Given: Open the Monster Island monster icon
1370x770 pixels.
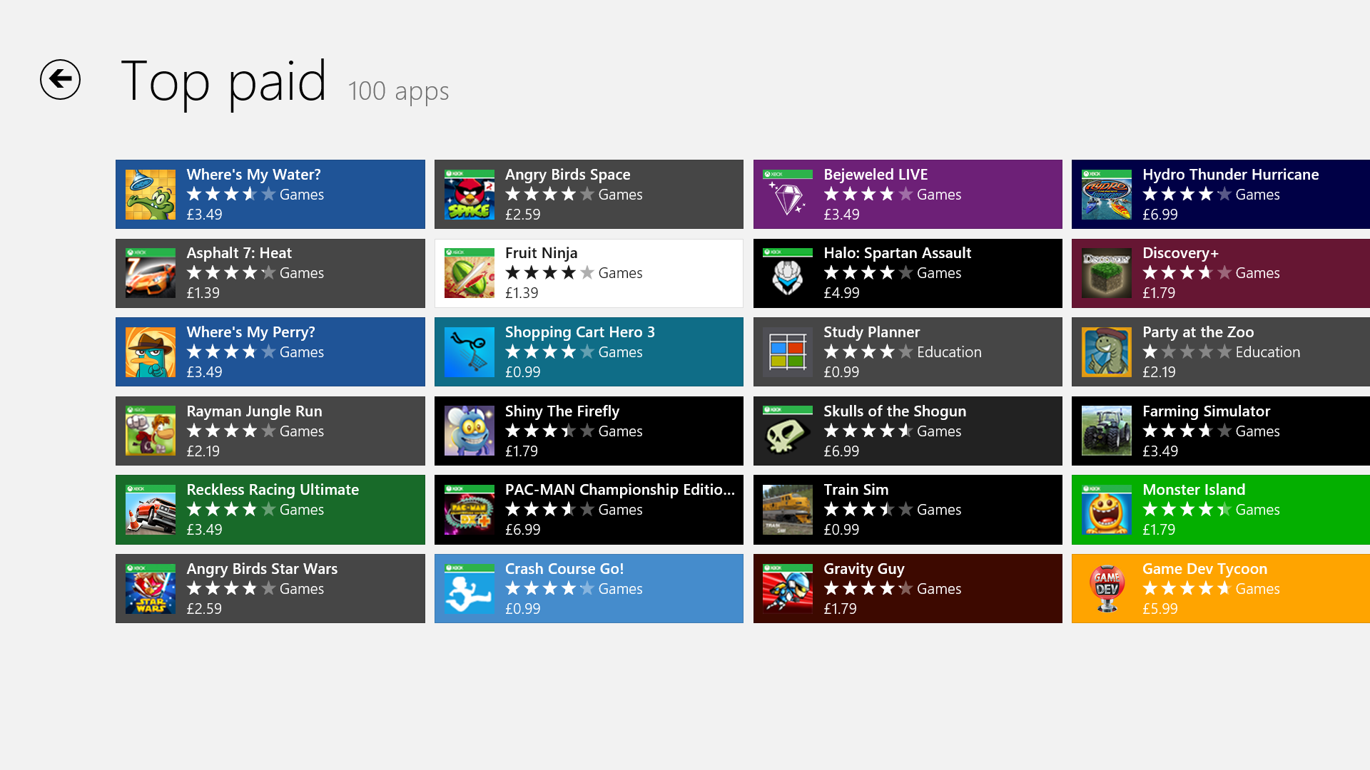Looking at the screenshot, I should click(x=1107, y=510).
